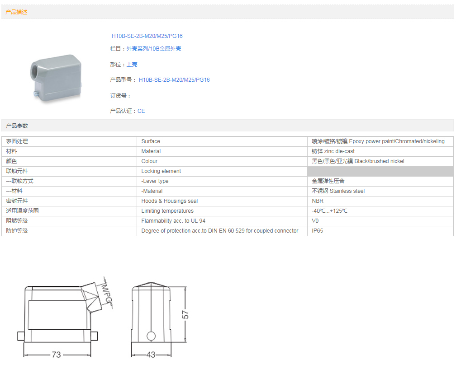
Task: Click the 表面处理 row label
Action: coord(17,141)
